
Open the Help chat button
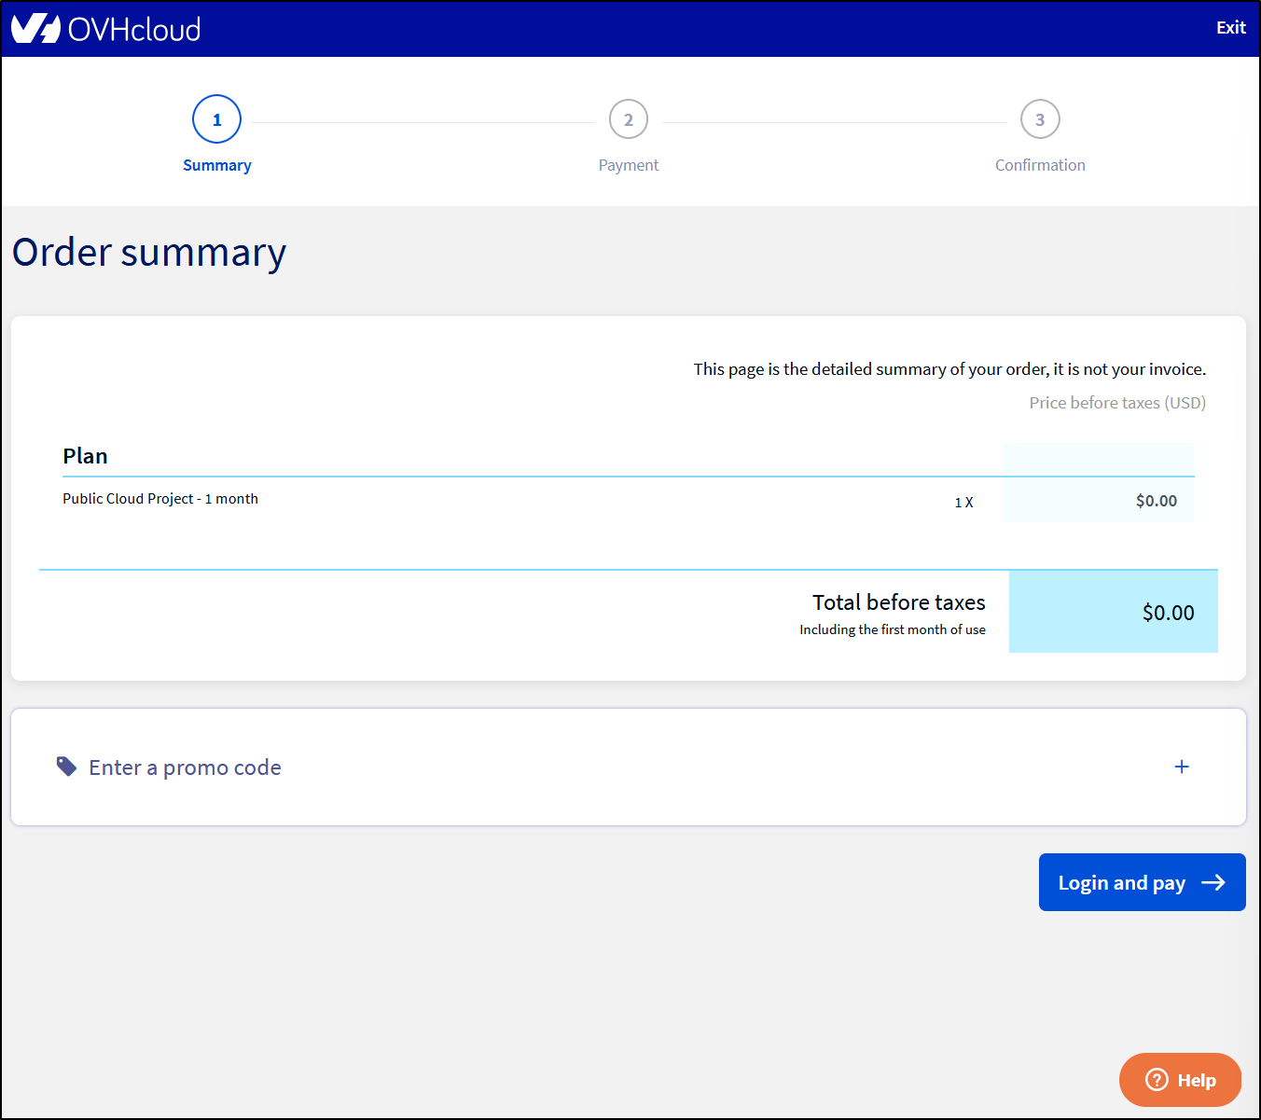click(1180, 1080)
